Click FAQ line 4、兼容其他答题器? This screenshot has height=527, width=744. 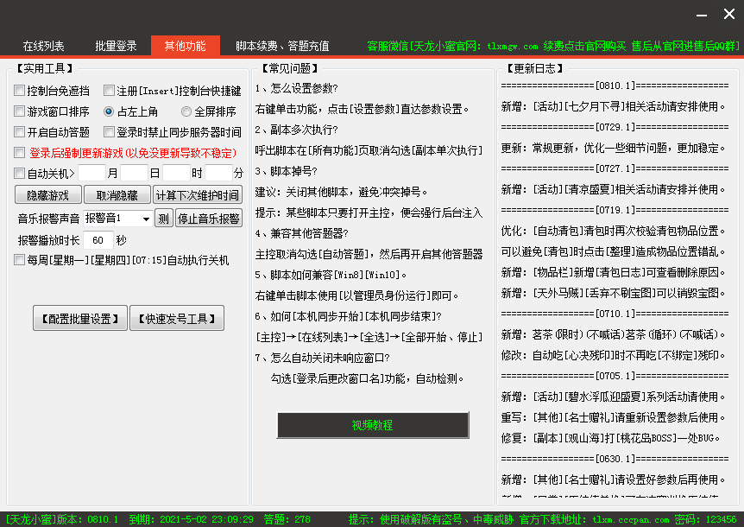coord(302,233)
